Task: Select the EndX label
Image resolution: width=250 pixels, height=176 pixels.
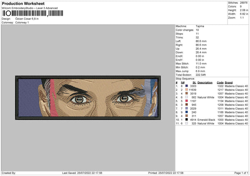Action: coord(179,56)
